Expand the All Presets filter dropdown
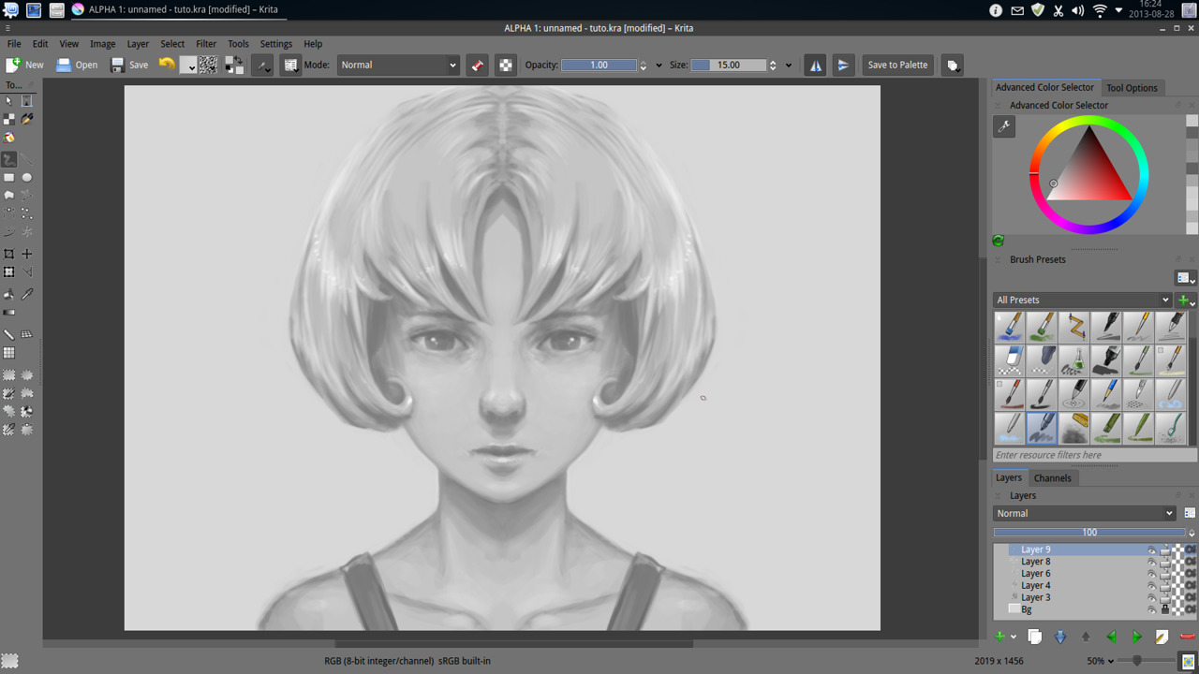 1083,300
